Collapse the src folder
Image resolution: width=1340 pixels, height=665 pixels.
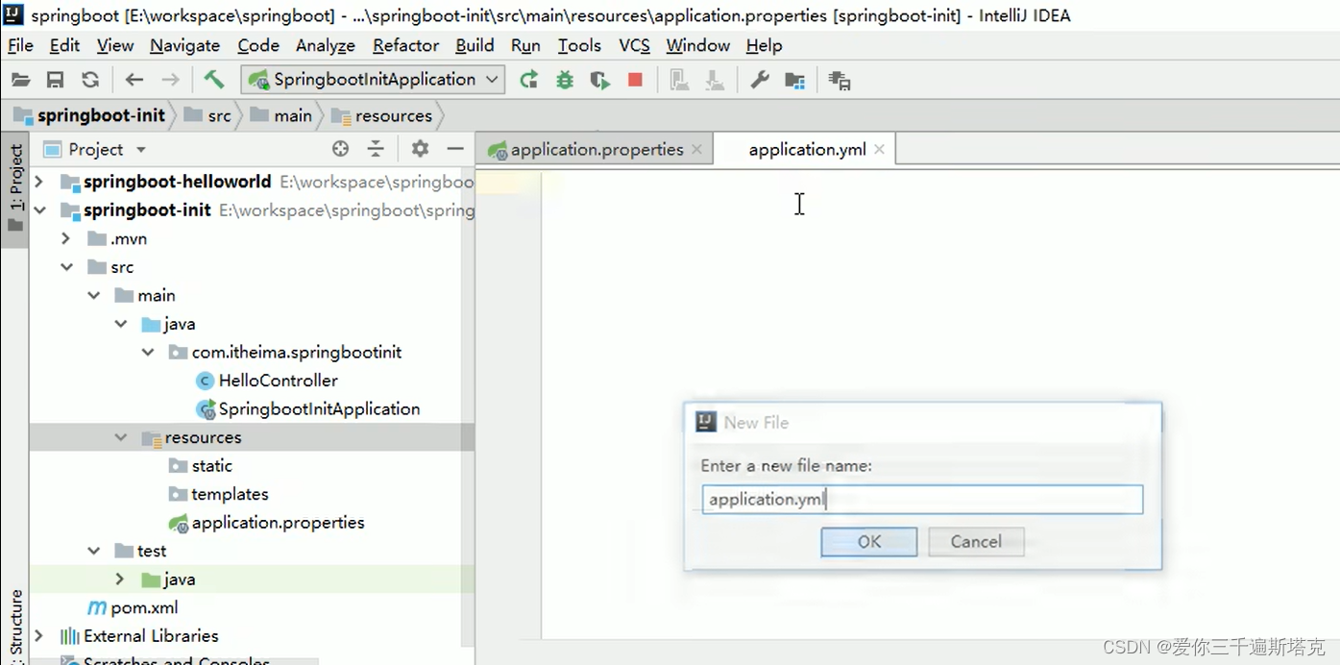click(66, 266)
